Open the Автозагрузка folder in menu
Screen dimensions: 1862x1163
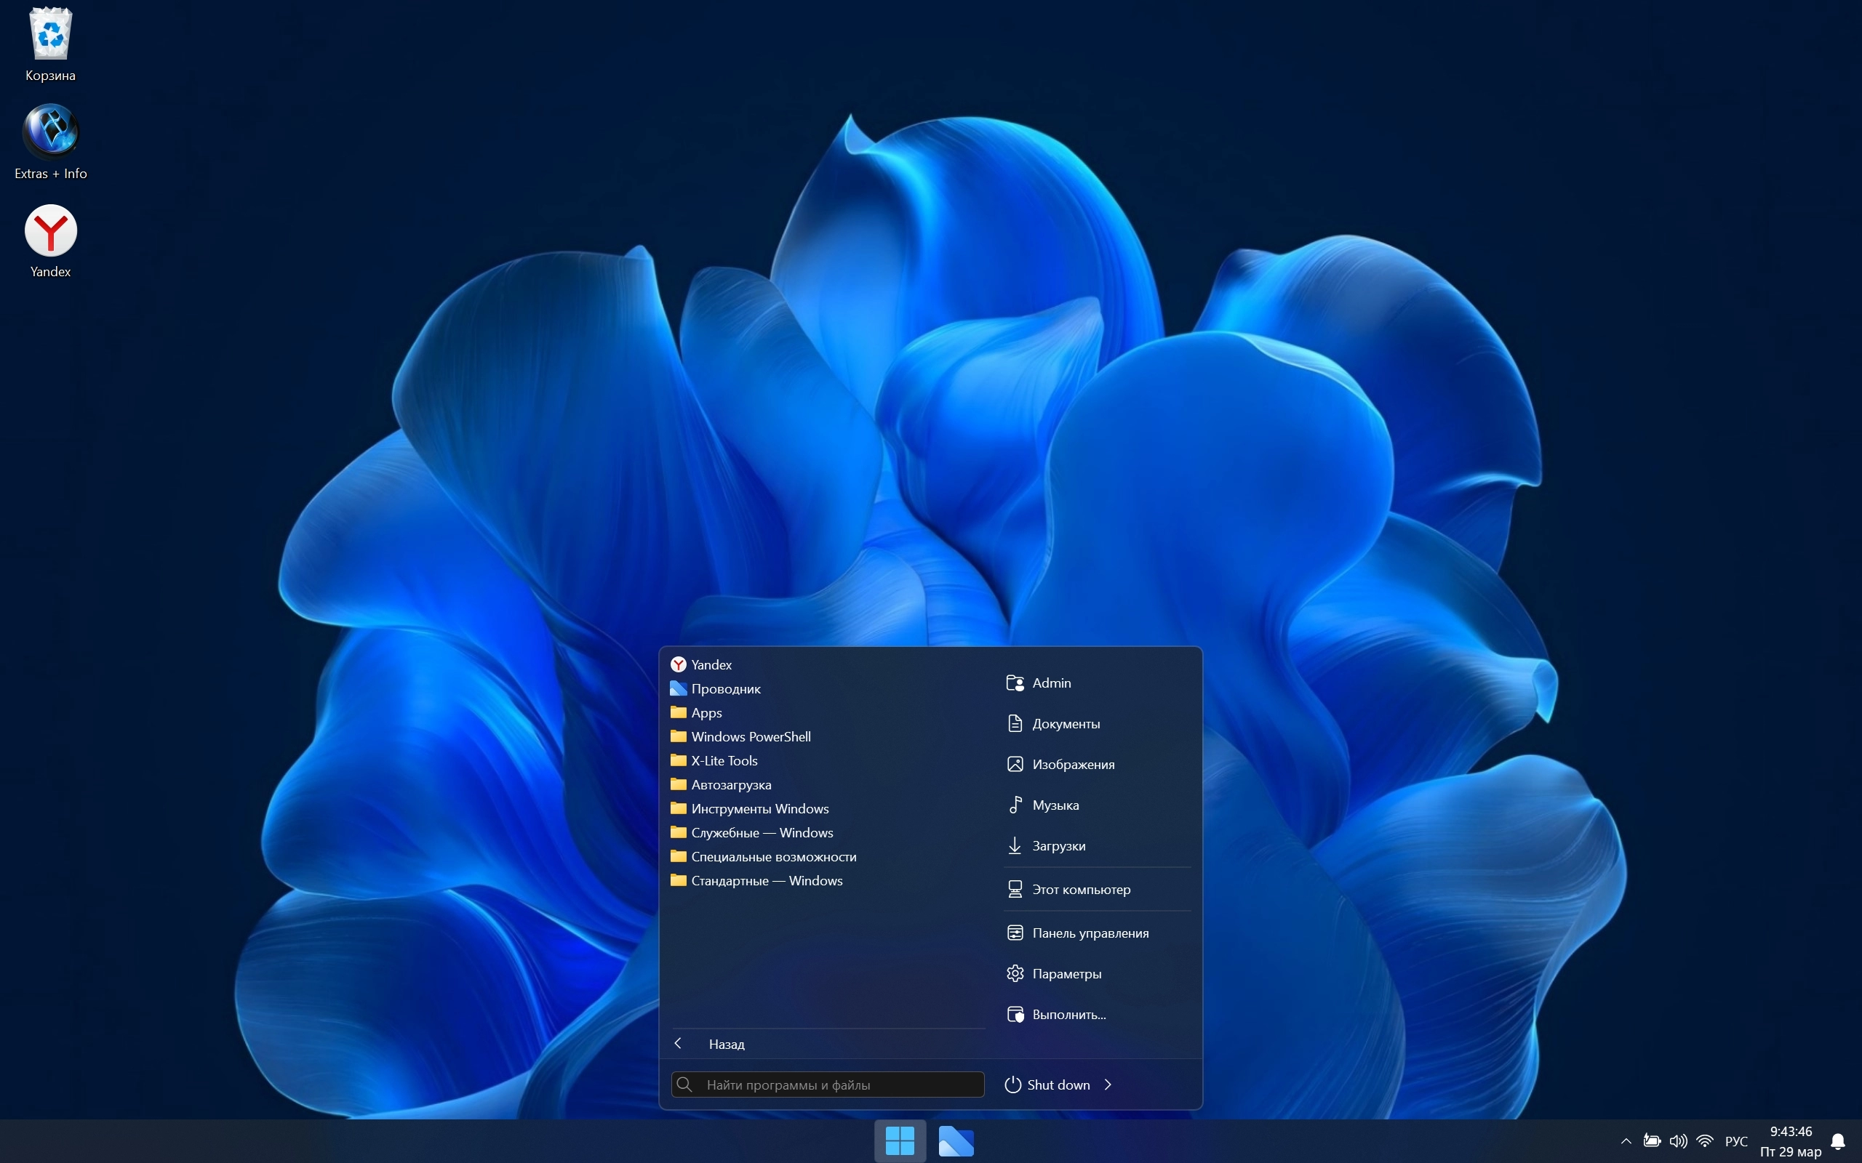pyautogui.click(x=730, y=784)
